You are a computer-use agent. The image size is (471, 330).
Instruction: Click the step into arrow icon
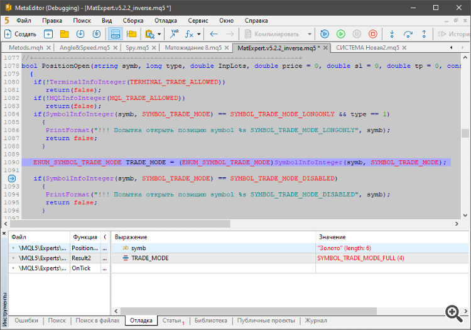coord(392,34)
